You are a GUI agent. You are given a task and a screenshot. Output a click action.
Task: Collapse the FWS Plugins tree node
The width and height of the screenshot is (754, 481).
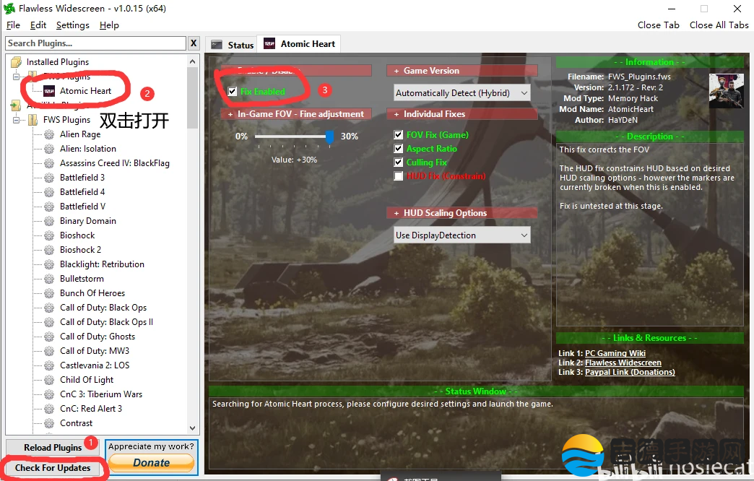click(x=17, y=120)
